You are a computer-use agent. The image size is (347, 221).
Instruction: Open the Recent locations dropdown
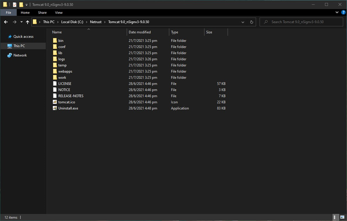pos(21,22)
